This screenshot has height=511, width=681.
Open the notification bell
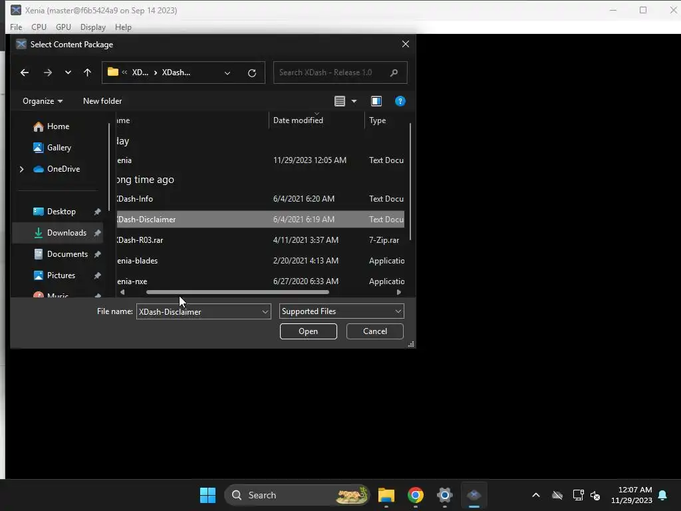663,495
